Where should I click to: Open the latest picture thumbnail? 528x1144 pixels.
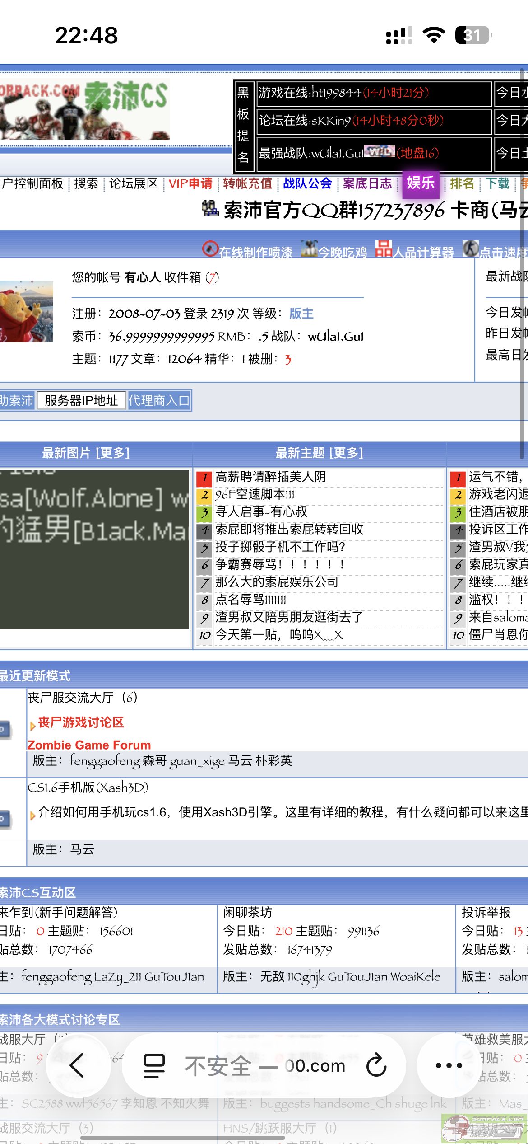click(94, 549)
